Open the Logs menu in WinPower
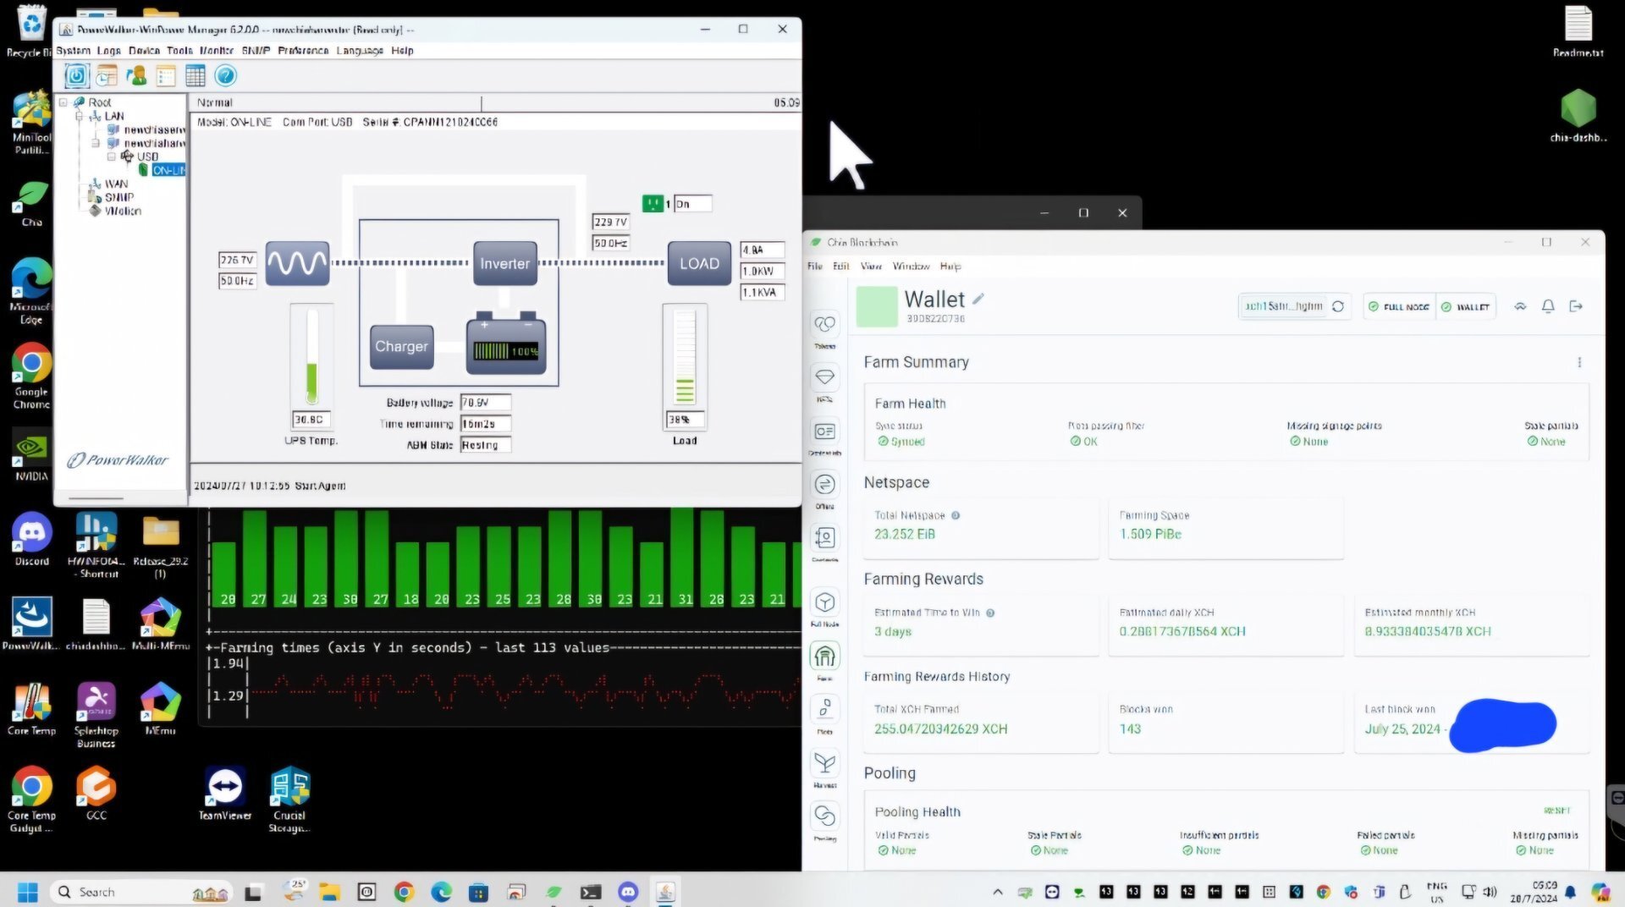Screen dimensions: 1625x907 108,51
